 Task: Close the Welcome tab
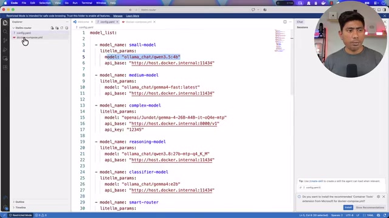(92, 22)
